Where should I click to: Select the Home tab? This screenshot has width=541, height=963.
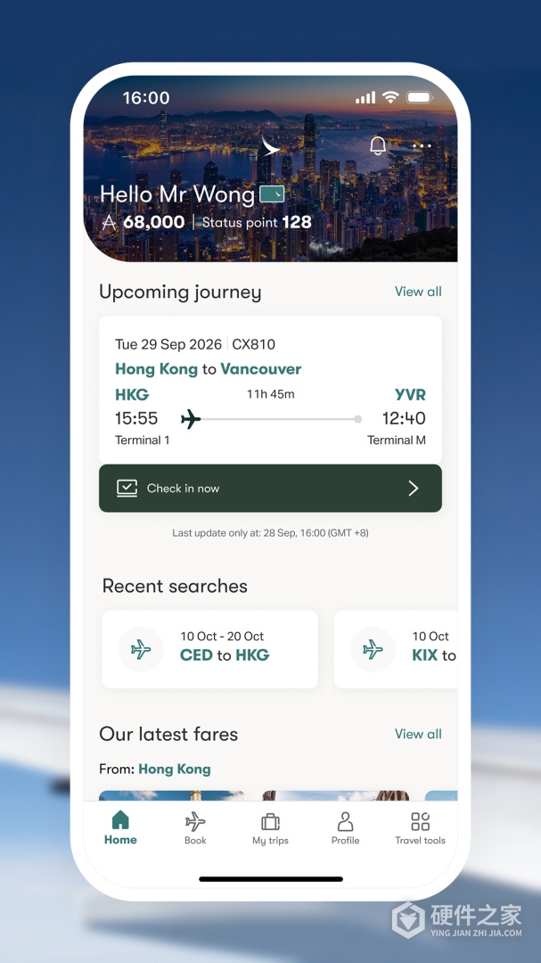pyautogui.click(x=120, y=827)
